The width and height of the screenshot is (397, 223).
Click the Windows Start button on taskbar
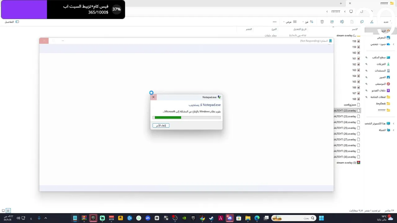click(321, 218)
